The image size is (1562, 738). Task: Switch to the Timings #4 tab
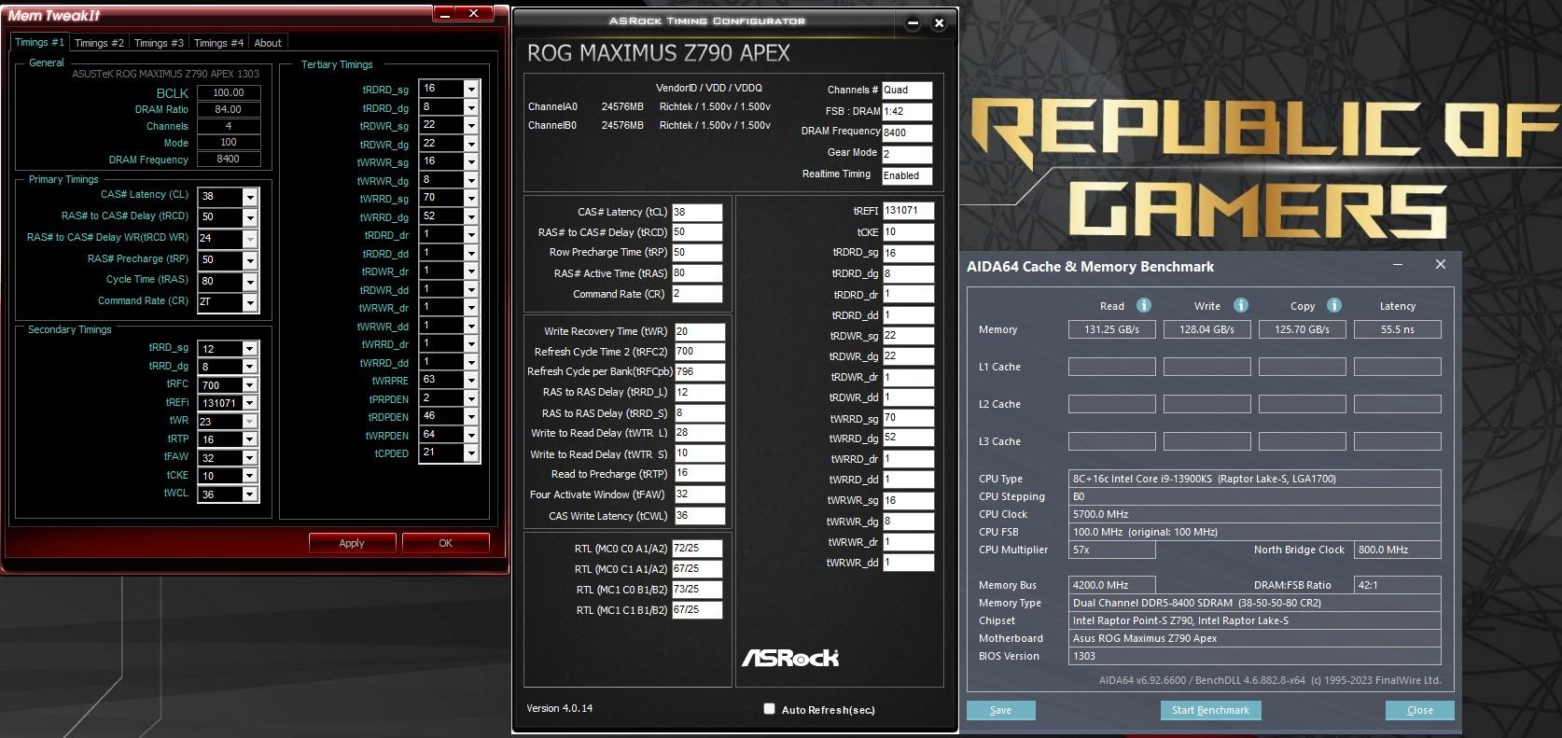point(218,43)
